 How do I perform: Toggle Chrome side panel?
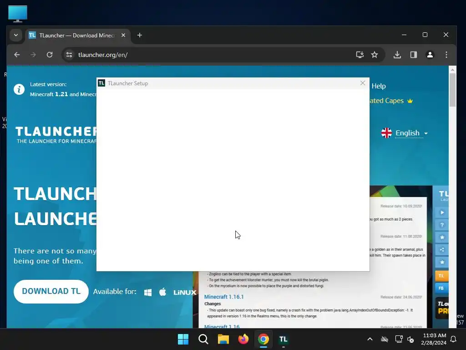(414, 55)
